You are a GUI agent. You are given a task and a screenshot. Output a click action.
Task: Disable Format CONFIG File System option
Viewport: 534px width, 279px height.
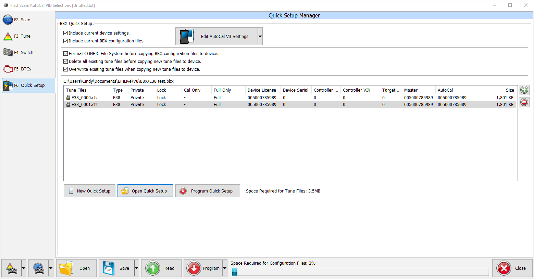pos(65,53)
